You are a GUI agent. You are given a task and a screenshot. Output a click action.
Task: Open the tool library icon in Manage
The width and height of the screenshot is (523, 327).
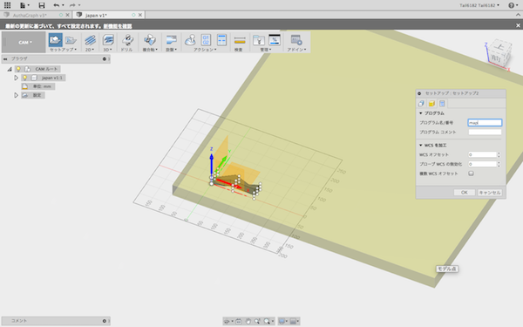[259, 40]
